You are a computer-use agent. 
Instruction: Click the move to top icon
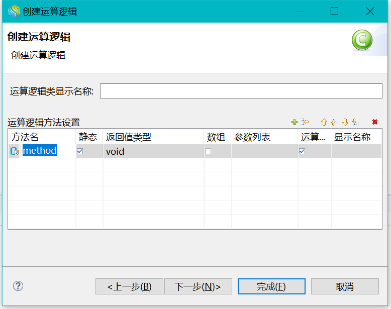(334, 122)
